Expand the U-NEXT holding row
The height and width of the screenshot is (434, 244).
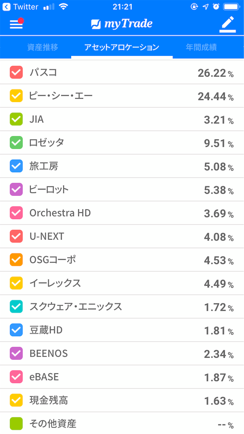click(x=122, y=236)
